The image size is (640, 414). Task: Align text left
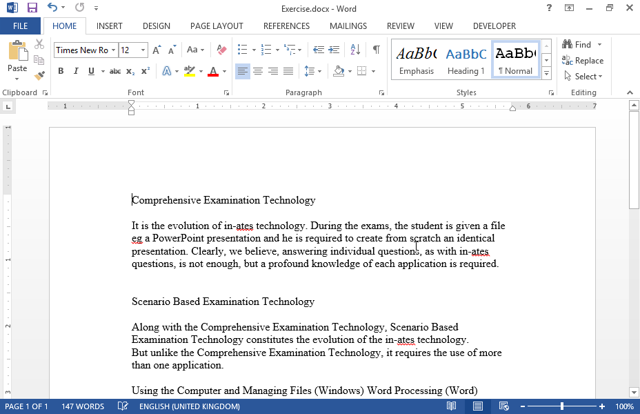pyautogui.click(x=243, y=71)
